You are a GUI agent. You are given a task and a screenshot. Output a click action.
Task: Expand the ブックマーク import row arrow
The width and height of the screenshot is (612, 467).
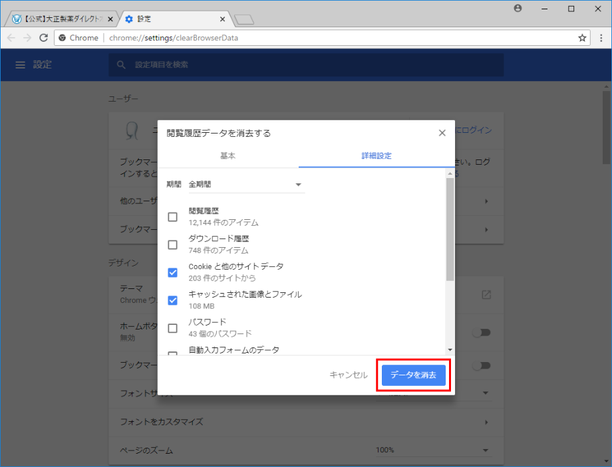486,230
